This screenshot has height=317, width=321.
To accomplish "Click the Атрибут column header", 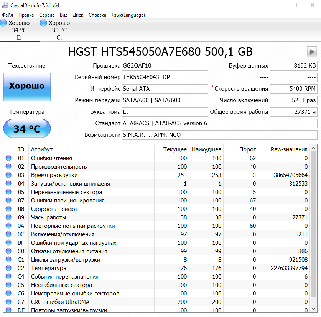I will [x=91, y=149].
